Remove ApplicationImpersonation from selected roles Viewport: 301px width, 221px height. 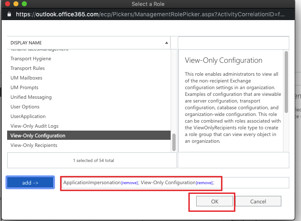130,183
